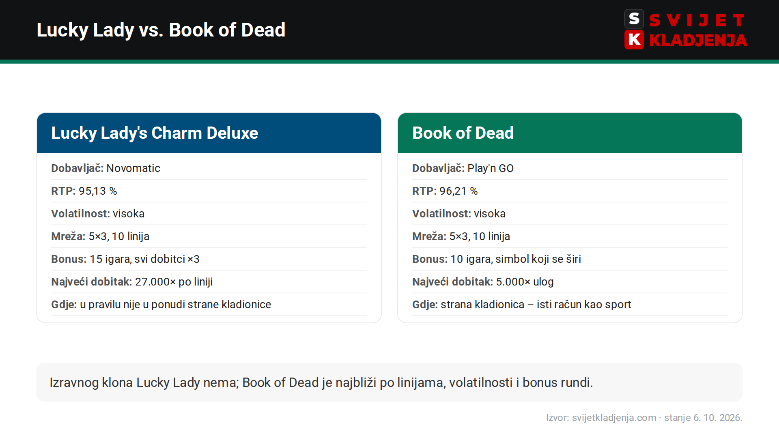Click the row 'Dobavljač: Play'n GO'
The height and width of the screenshot is (438, 779).
click(570, 168)
